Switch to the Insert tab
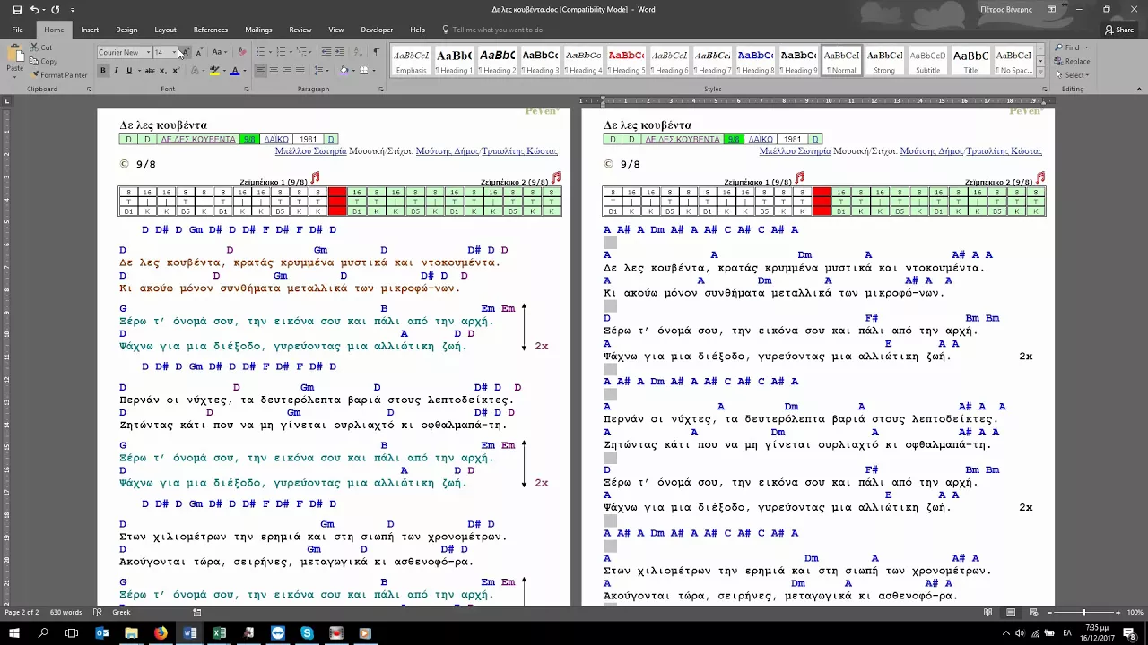Viewport: 1148px width, 645px height. pos(90,30)
